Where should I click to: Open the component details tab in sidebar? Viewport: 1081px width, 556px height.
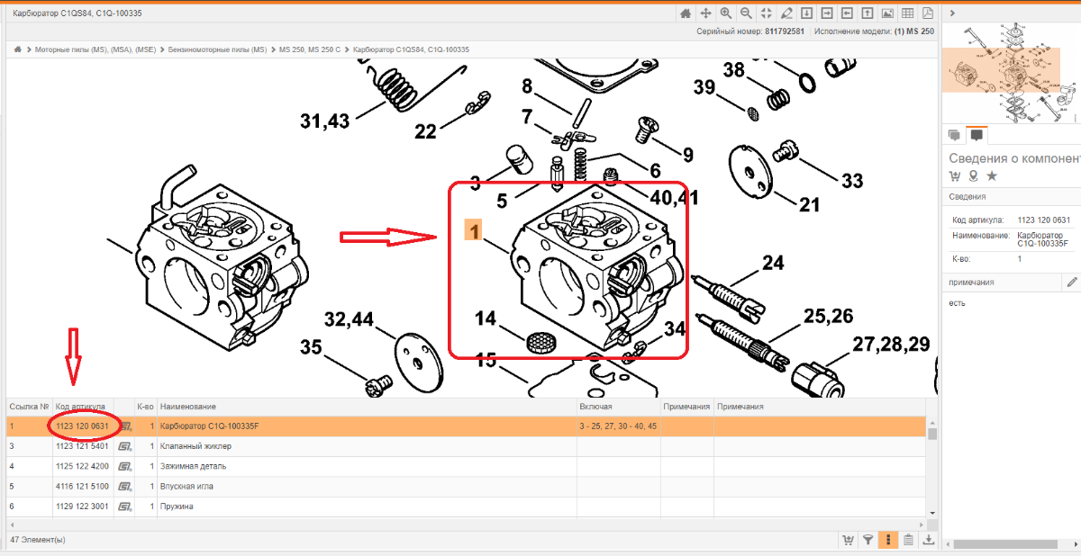pos(976,135)
